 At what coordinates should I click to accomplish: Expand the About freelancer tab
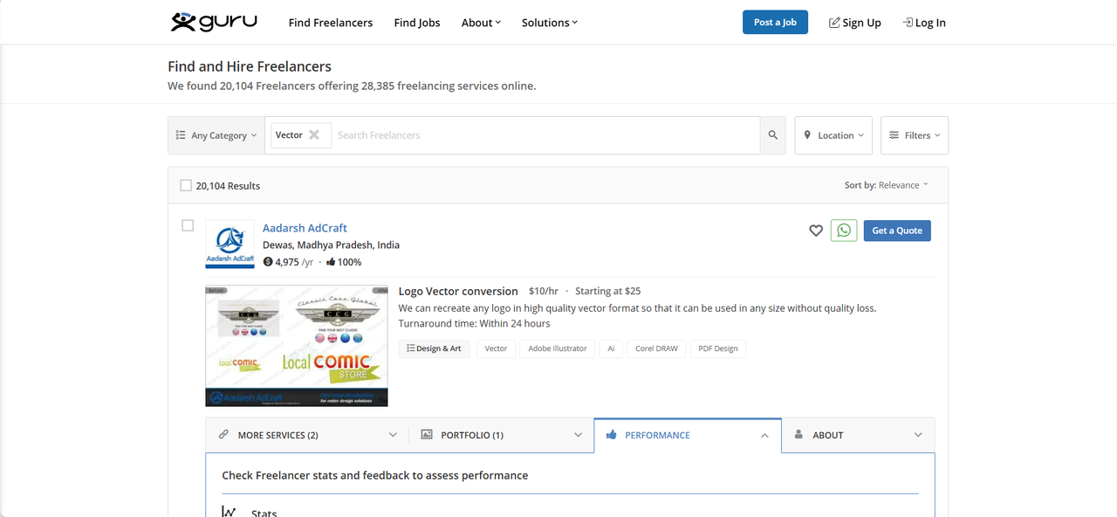coord(858,435)
